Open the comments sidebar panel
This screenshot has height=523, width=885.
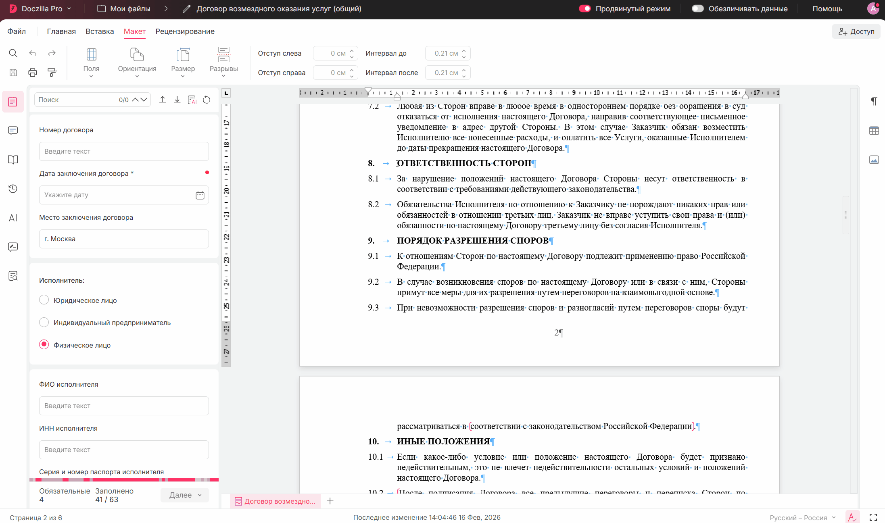13,131
